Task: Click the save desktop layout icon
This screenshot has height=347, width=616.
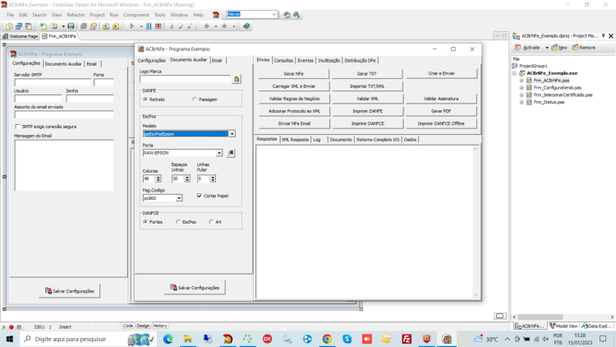Action: (x=287, y=15)
